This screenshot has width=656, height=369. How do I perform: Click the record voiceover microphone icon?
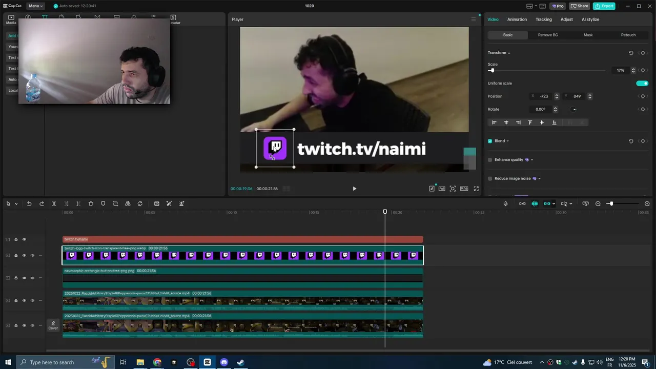(505, 203)
